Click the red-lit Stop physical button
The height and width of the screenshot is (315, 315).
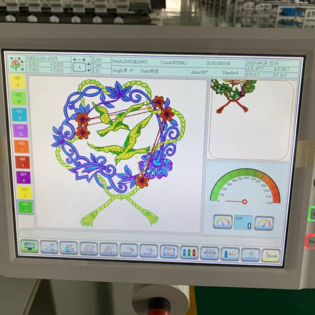pos(310,241)
